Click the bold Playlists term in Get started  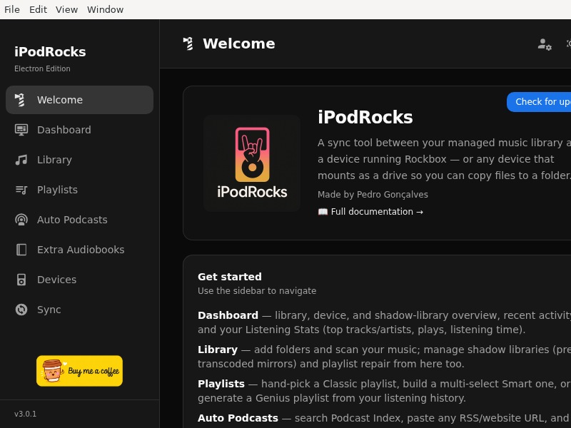[221, 384]
